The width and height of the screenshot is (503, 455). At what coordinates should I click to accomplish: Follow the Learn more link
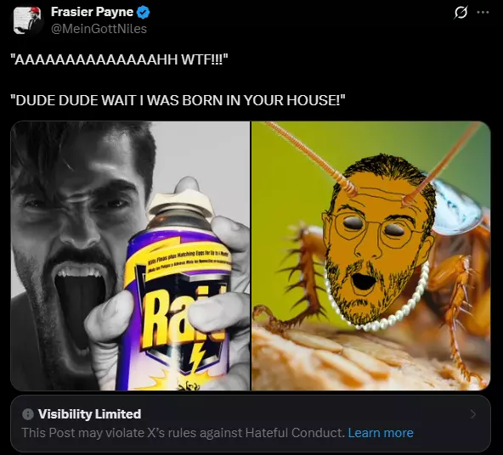coord(381,433)
